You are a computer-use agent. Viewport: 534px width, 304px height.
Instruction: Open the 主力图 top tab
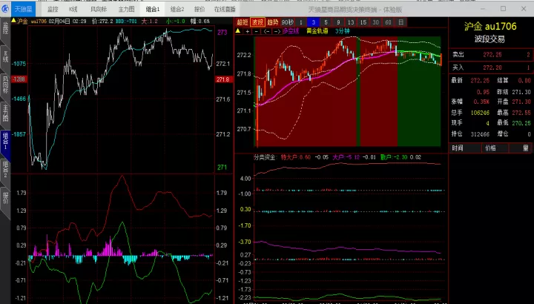click(126, 9)
